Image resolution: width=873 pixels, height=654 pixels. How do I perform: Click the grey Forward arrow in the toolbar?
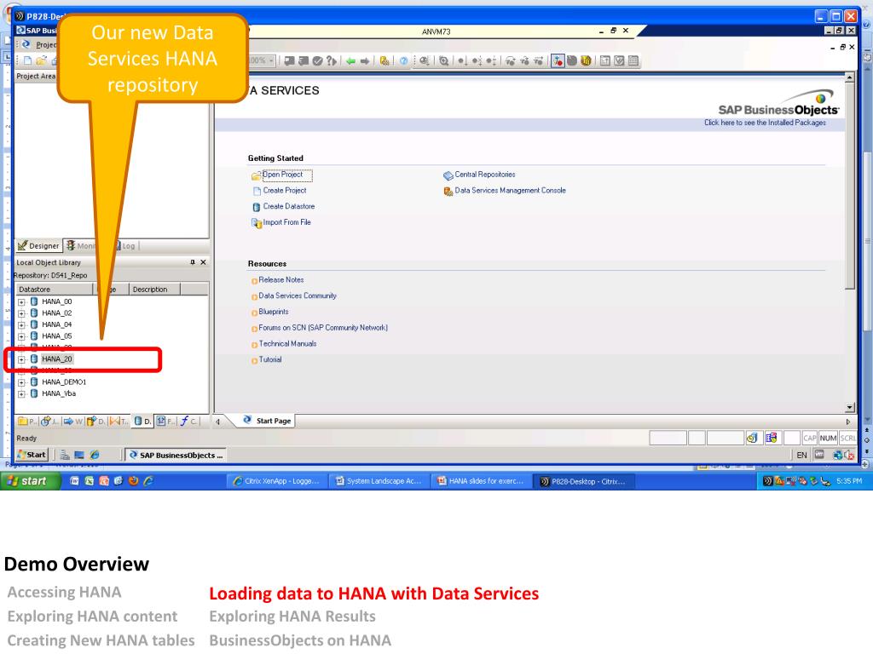365,61
